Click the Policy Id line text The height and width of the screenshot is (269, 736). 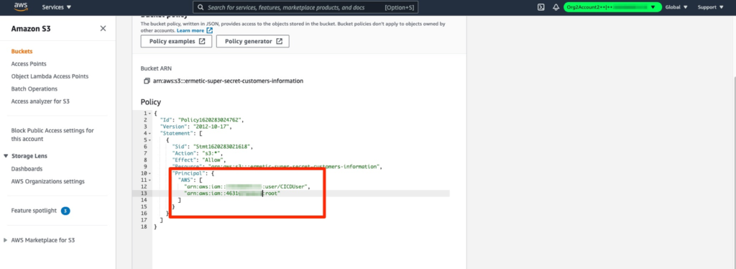[202, 120]
